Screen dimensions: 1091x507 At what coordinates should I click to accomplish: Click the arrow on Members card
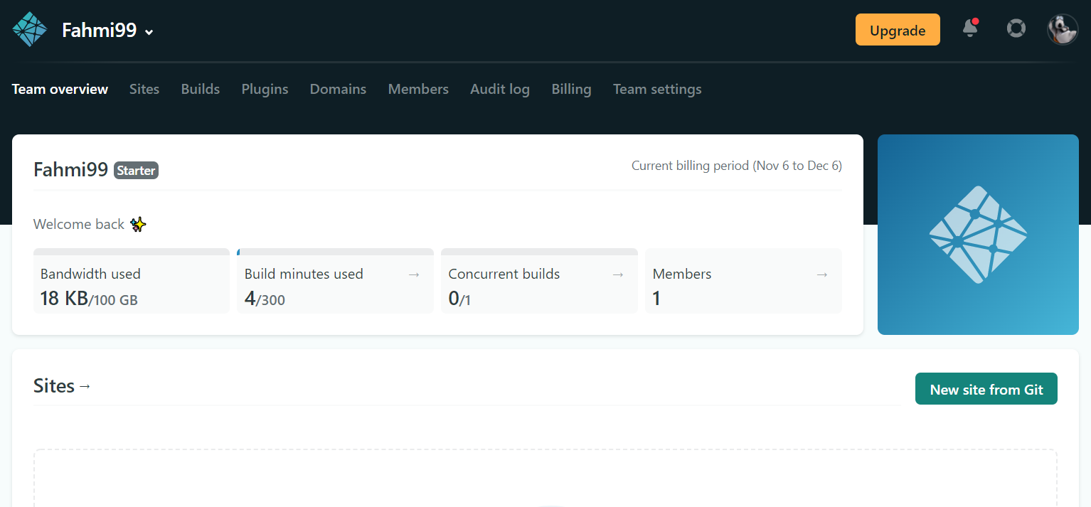(x=822, y=274)
